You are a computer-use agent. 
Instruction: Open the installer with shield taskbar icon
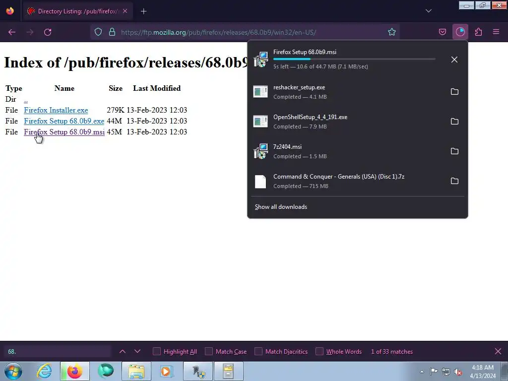pos(198,371)
